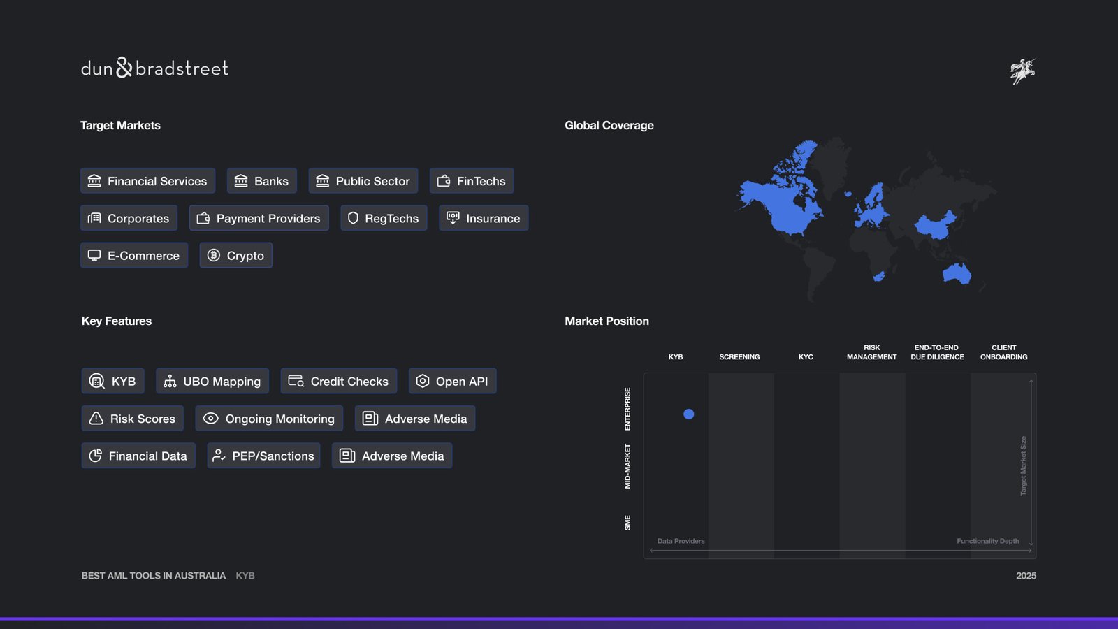Click the bank icon in Financial Services
Screen dimensions: 1118x629
coord(94,181)
